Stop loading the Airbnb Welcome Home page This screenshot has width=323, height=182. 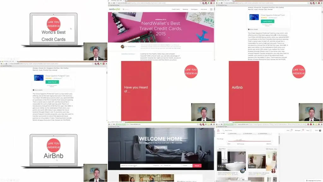tap(114, 124)
